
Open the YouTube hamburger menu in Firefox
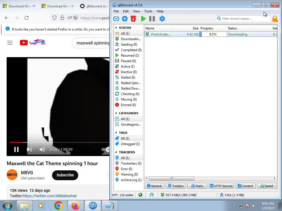10,43
